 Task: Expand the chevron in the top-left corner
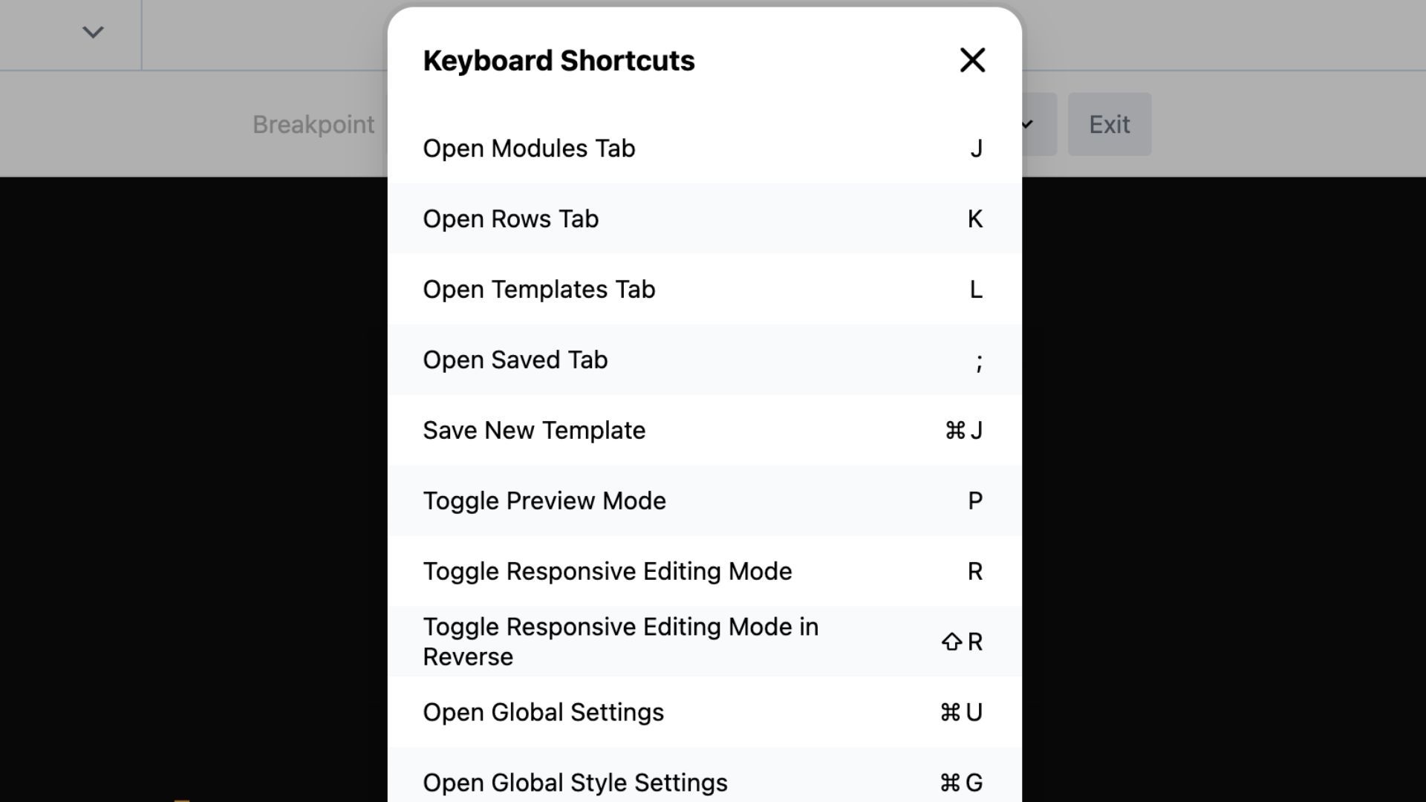(93, 32)
